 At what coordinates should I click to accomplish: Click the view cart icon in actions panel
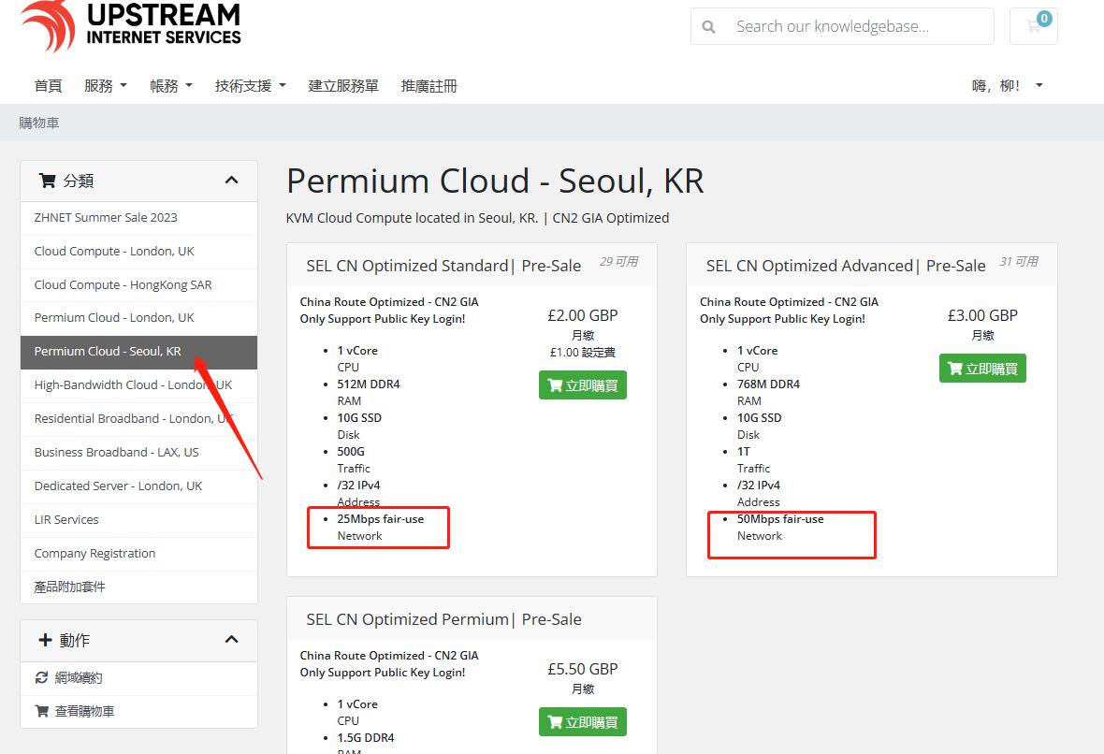pos(41,711)
